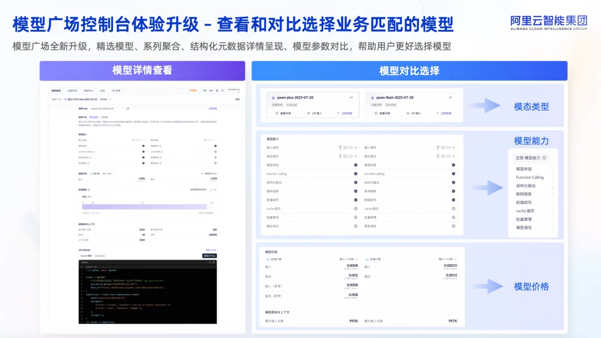Click the swap icon on the qwen-plus-2025-07-28 card
The height and width of the screenshot is (338, 601).
(351, 97)
